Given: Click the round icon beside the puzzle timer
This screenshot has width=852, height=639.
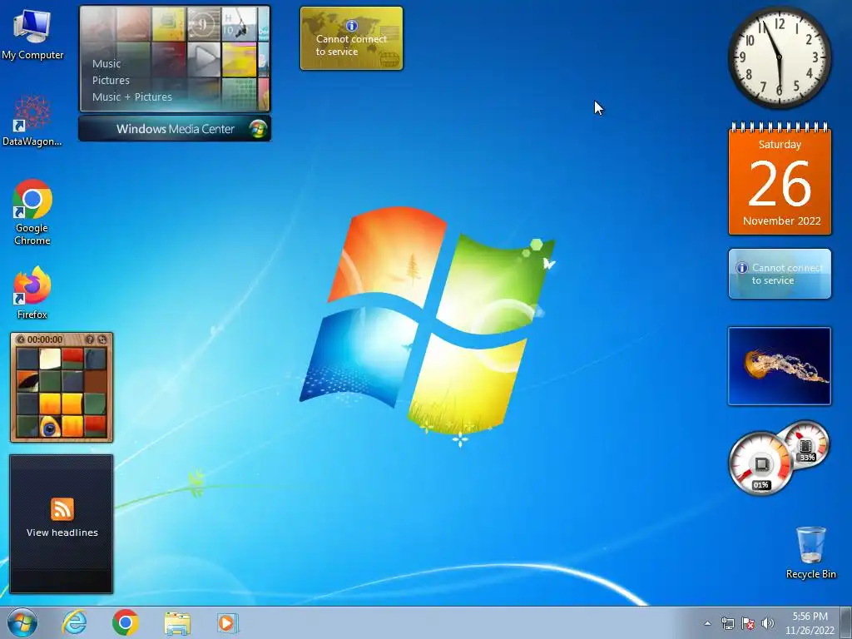Looking at the screenshot, I should 21,339.
